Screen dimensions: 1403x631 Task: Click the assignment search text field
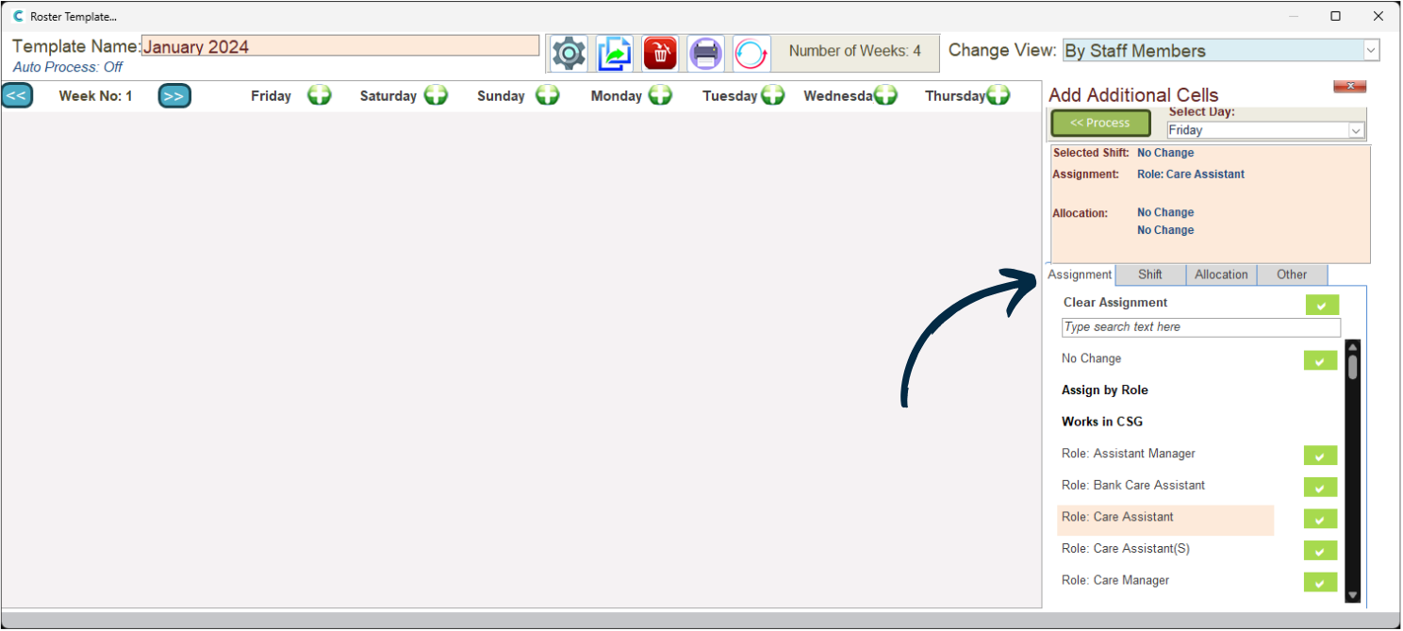(x=1200, y=327)
